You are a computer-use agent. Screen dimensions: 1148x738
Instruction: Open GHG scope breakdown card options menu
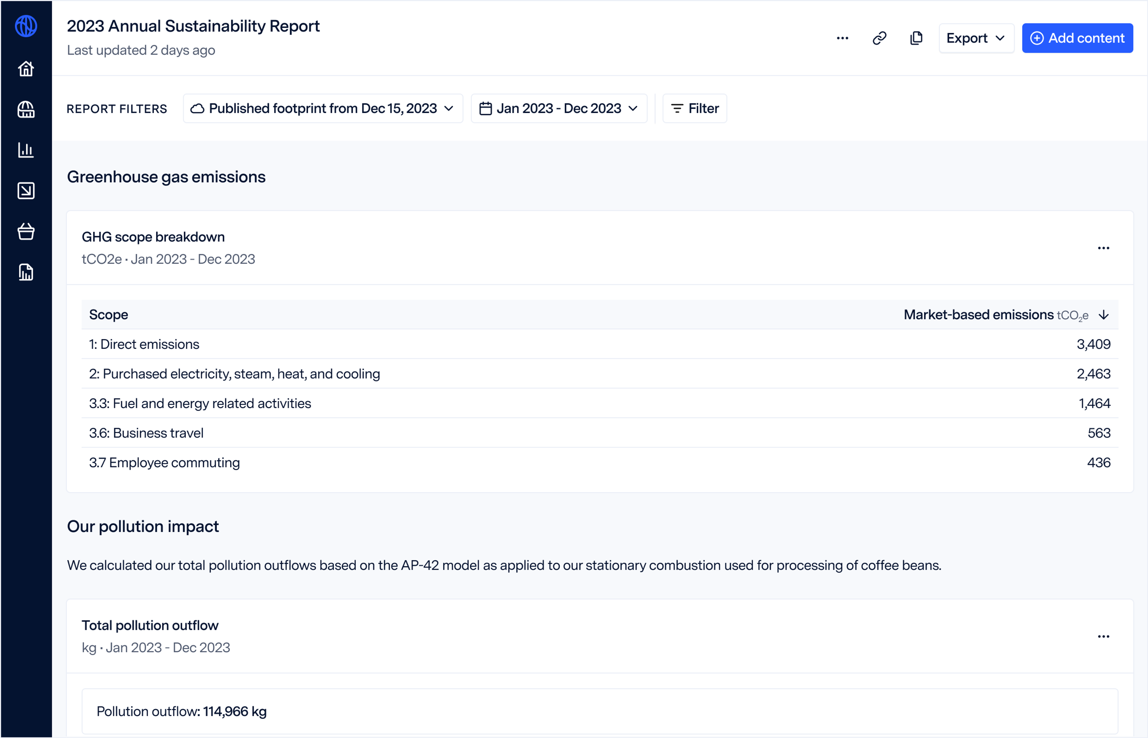(1103, 248)
